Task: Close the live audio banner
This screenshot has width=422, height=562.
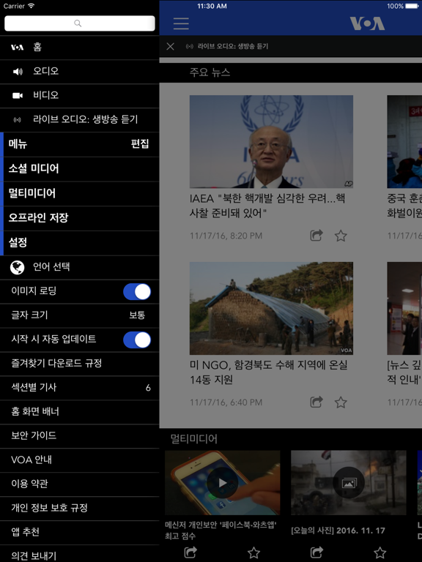Action: pyautogui.click(x=171, y=46)
